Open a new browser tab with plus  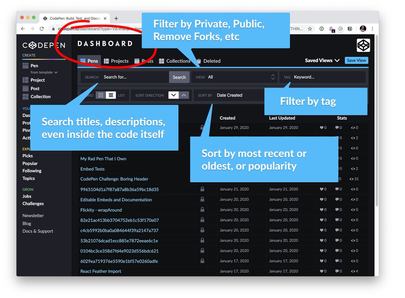[116, 19]
